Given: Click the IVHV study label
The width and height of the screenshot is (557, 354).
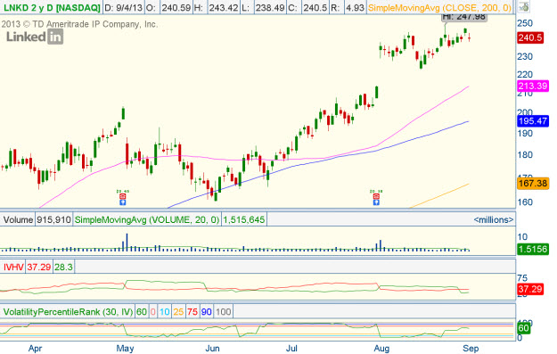Looking at the screenshot, I should point(13,267).
